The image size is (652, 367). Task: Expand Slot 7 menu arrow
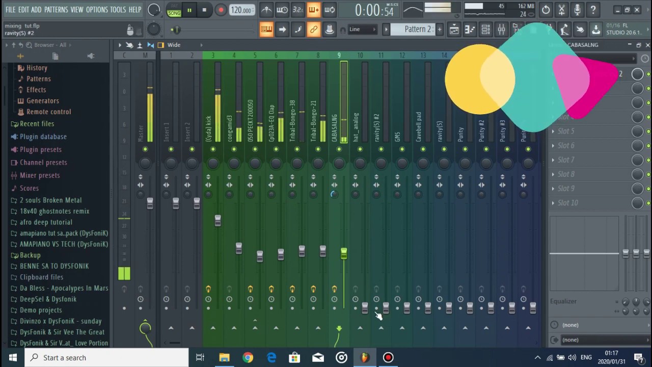click(553, 160)
